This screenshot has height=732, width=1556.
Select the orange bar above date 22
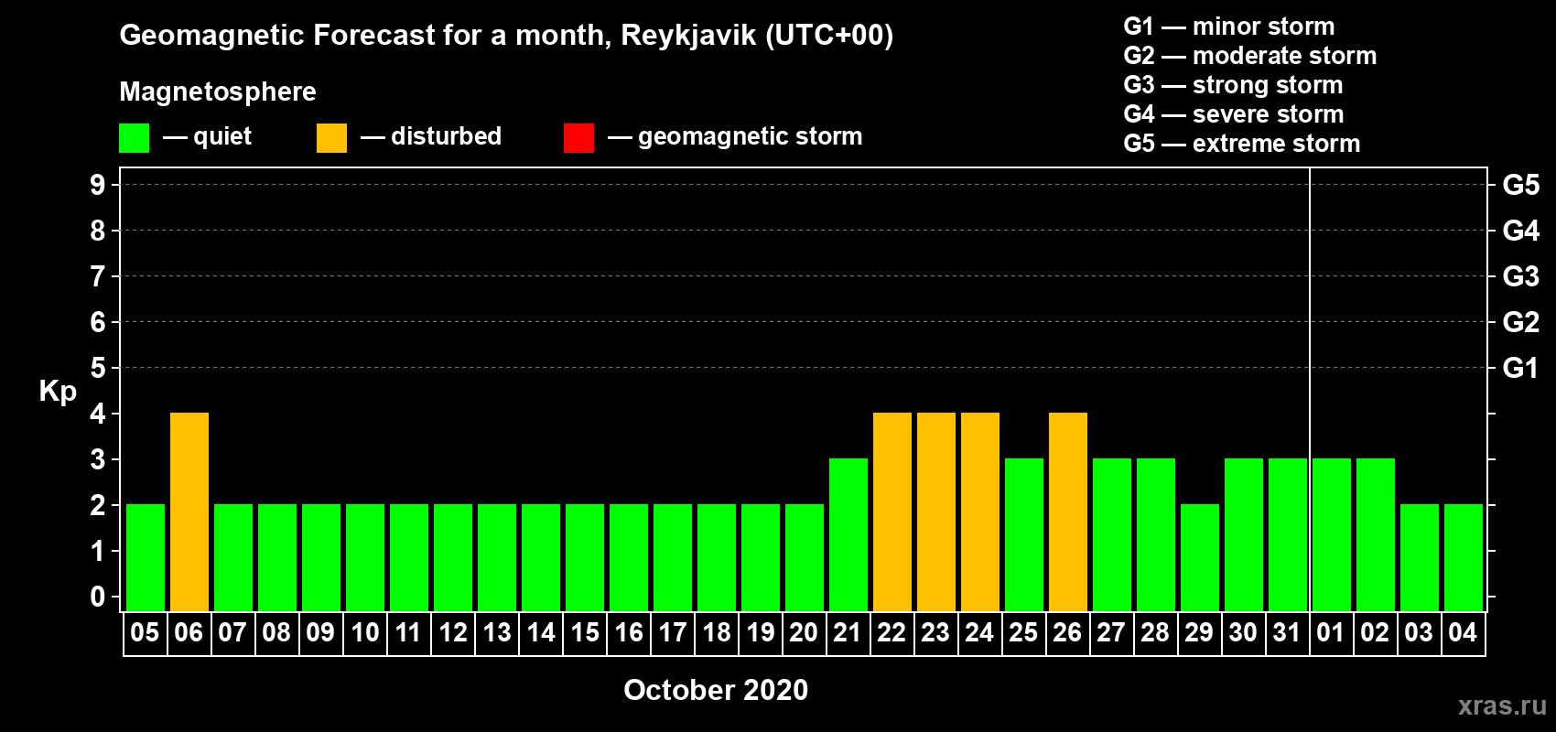click(892, 511)
